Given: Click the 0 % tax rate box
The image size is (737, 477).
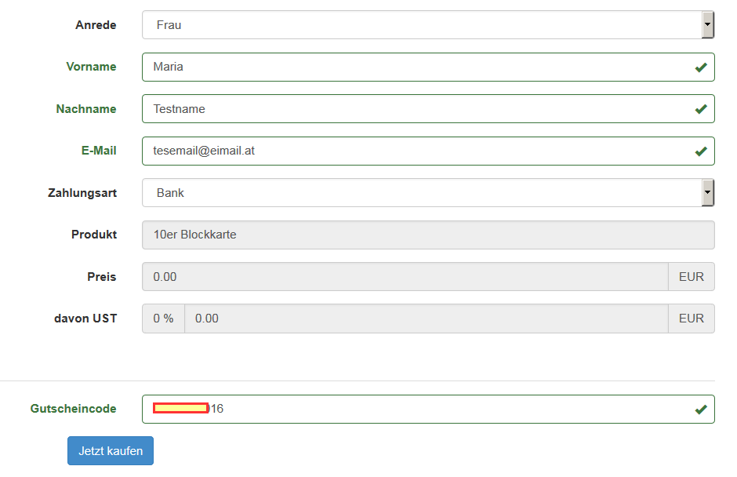Looking at the screenshot, I should (164, 319).
